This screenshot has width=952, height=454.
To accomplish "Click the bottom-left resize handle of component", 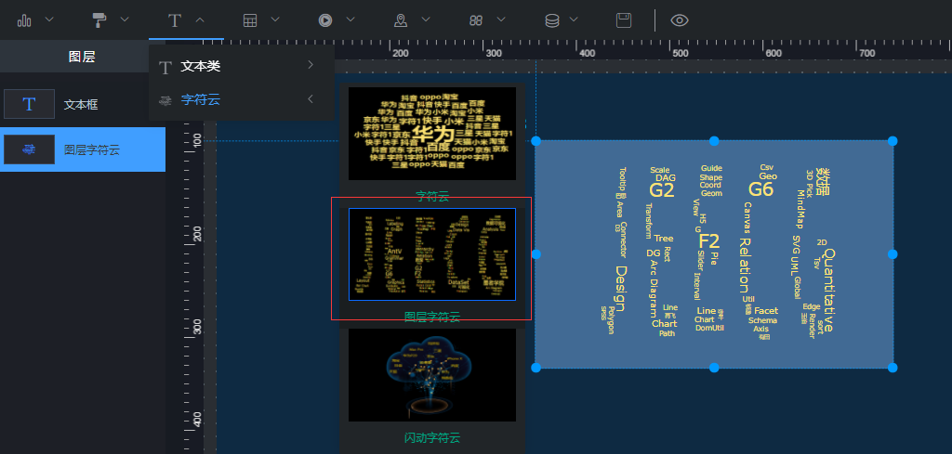I will point(536,368).
